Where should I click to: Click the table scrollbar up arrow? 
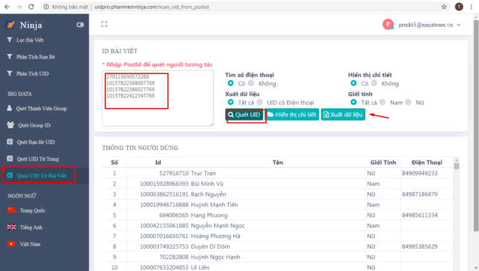457,160
